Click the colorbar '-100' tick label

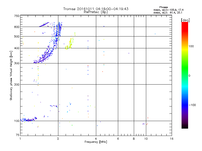pos(192,105)
